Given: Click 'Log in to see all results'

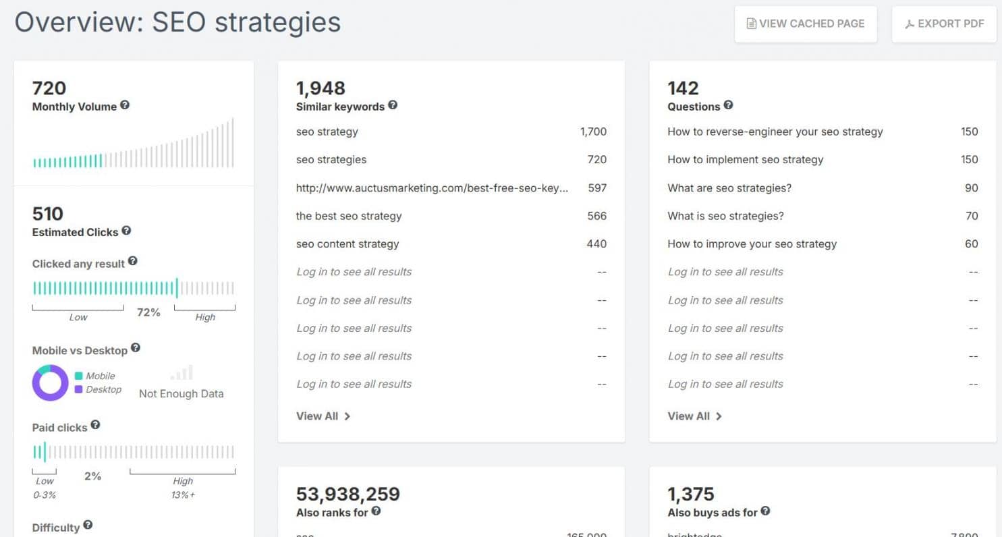Looking at the screenshot, I should click(354, 272).
